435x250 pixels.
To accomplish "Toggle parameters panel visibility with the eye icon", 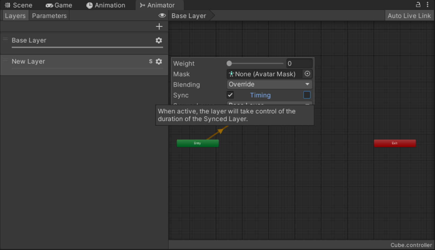I will pyautogui.click(x=162, y=16).
